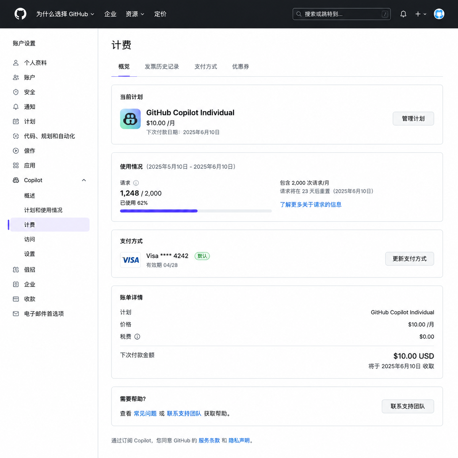Click the card icon beside 收款
The height and width of the screenshot is (458, 458).
[x=16, y=299]
